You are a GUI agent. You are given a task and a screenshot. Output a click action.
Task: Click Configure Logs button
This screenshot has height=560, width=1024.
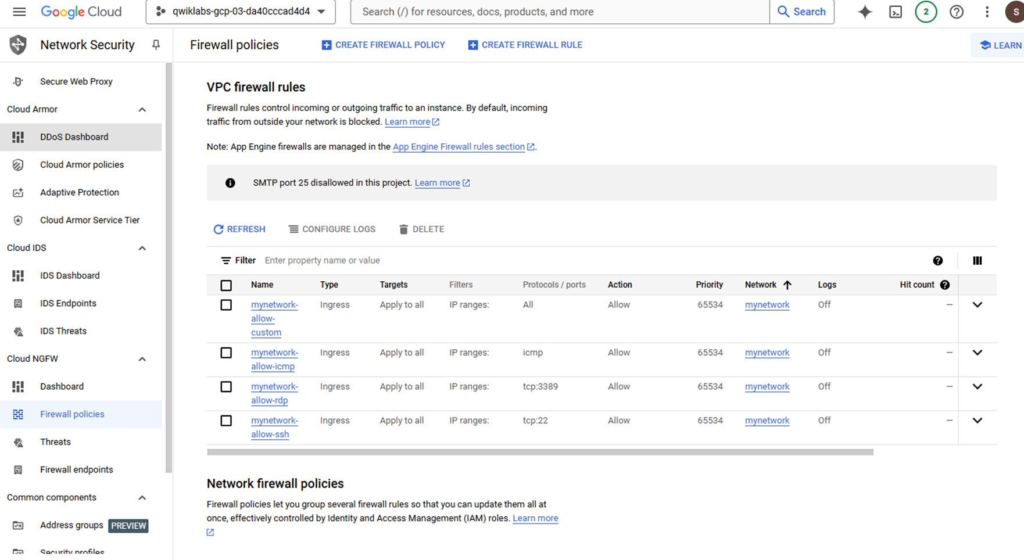coord(332,229)
